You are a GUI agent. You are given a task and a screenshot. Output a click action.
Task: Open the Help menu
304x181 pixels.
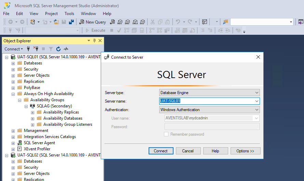pyautogui.click(x=107, y=14)
